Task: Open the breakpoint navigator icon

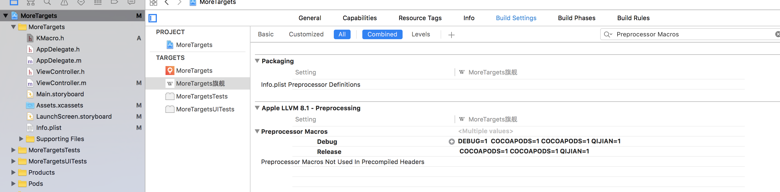Action: 114,2
